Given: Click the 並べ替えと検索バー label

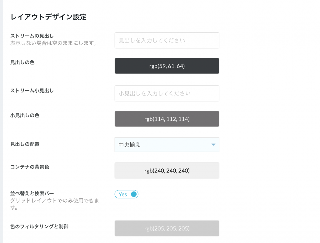Looking at the screenshot, I should coord(32,193).
